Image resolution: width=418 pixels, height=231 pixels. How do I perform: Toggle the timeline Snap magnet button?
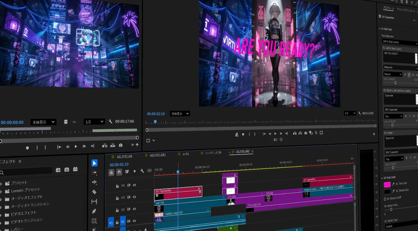click(119, 172)
